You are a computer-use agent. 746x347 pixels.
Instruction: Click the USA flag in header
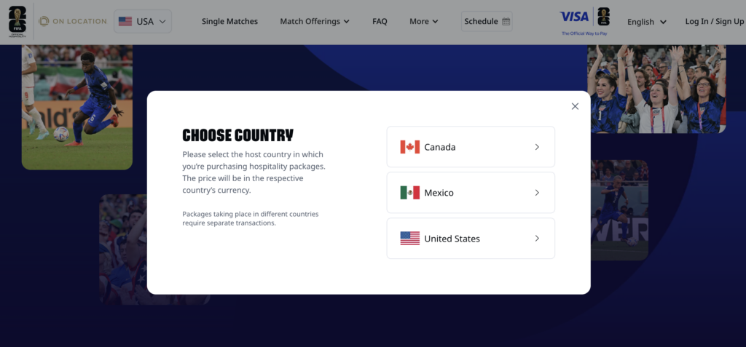[x=125, y=22]
